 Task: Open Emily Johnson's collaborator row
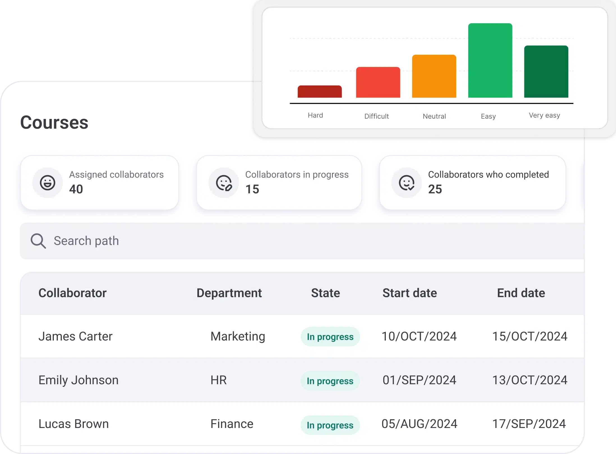point(79,380)
